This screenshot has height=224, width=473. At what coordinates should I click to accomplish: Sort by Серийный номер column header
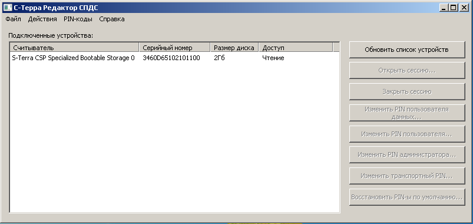pyautogui.click(x=175, y=48)
